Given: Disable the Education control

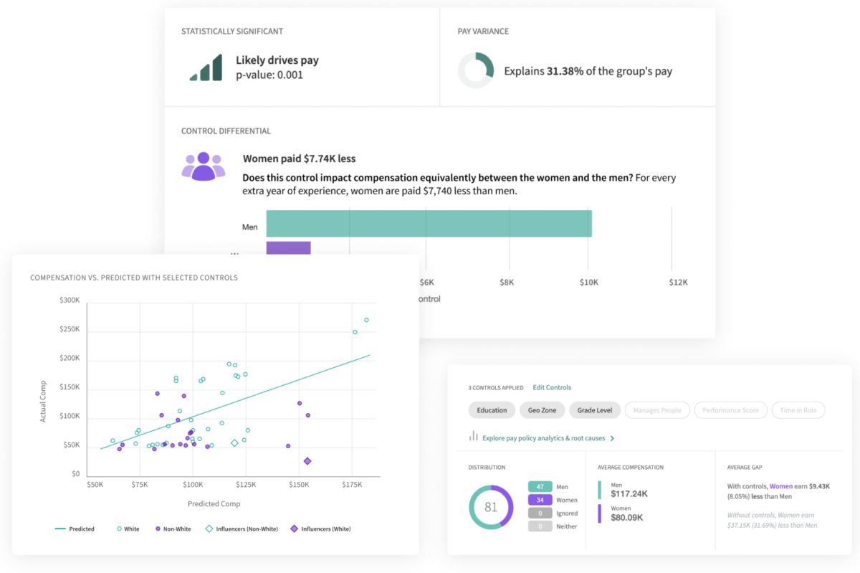Looking at the screenshot, I should tap(492, 410).
